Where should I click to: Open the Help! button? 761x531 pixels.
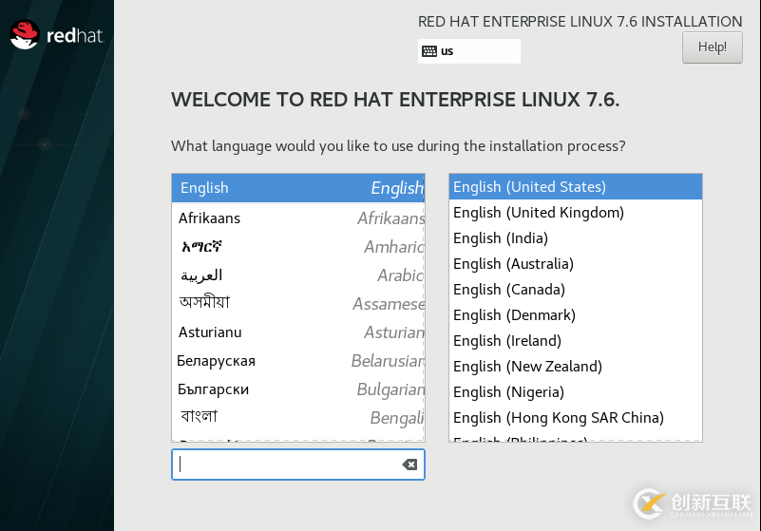pos(712,47)
